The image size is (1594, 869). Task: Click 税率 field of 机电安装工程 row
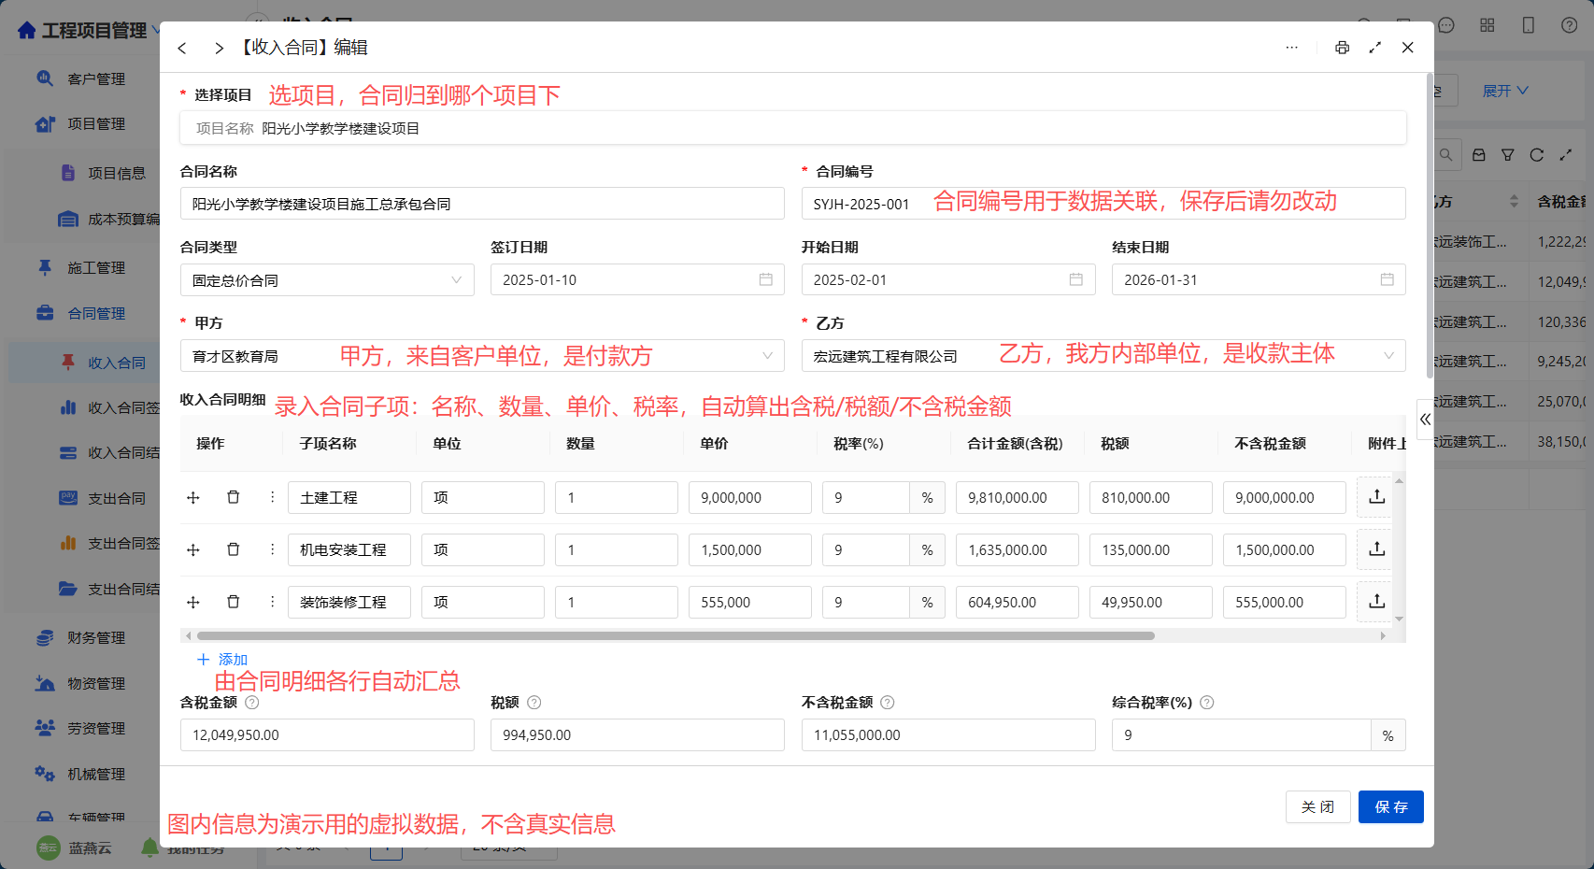pyautogui.click(x=866, y=550)
